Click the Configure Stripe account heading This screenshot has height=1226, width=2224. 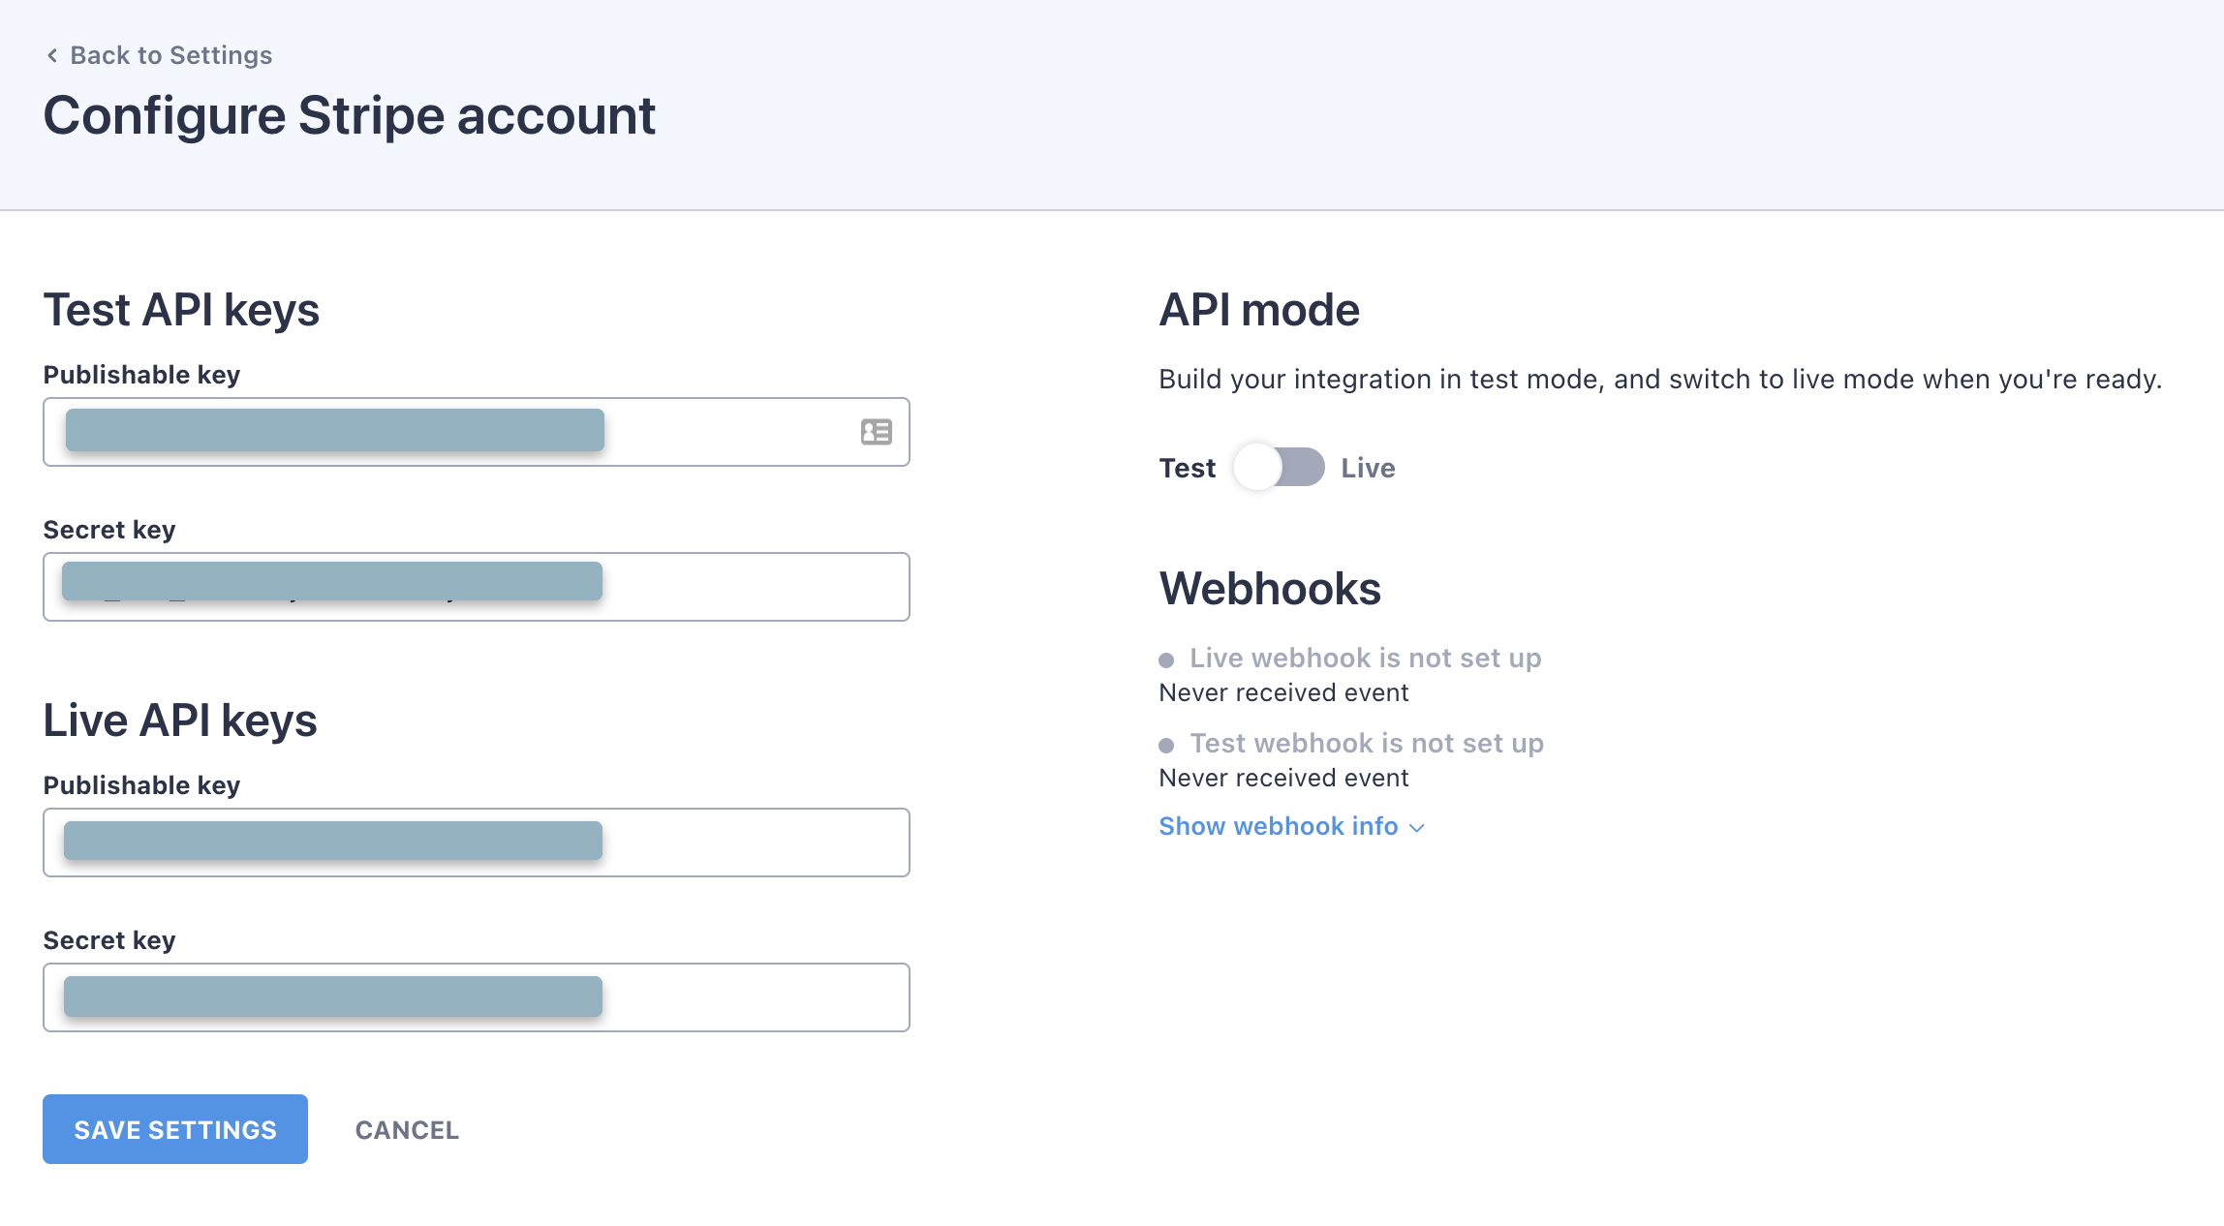[350, 115]
